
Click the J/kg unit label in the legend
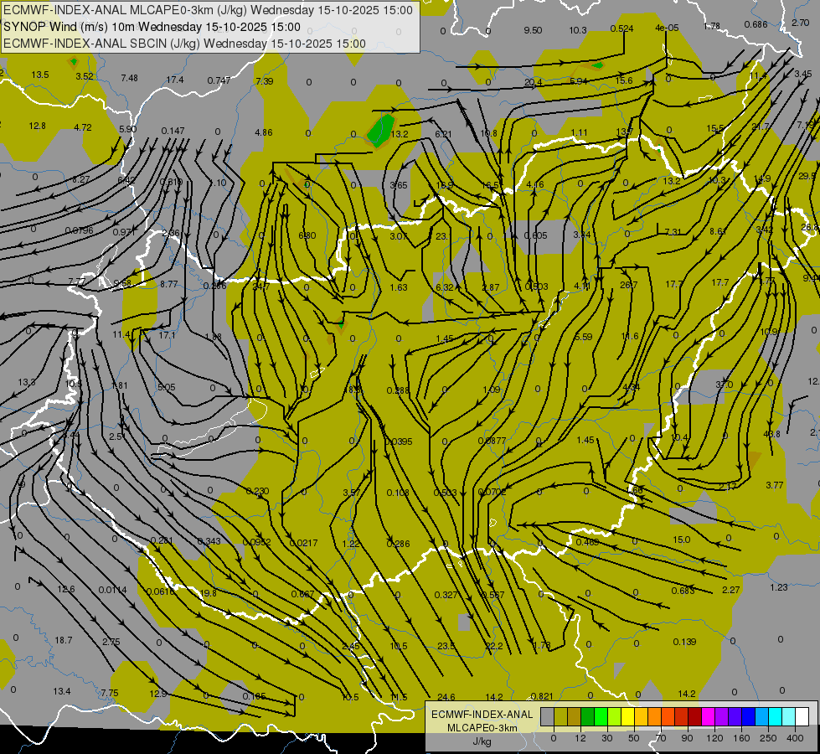pyautogui.click(x=482, y=741)
